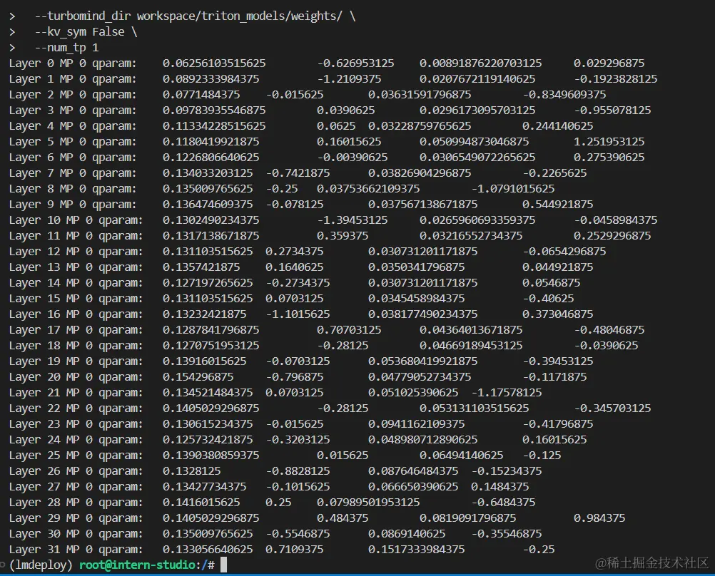Click value 1.251953125 in the Layer 5 row
The width and height of the screenshot is (715, 576).
pyautogui.click(x=609, y=142)
